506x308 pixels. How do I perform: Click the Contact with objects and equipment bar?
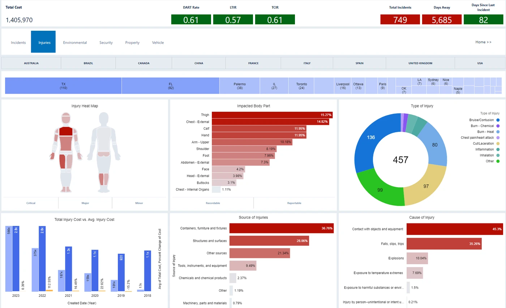(455, 229)
